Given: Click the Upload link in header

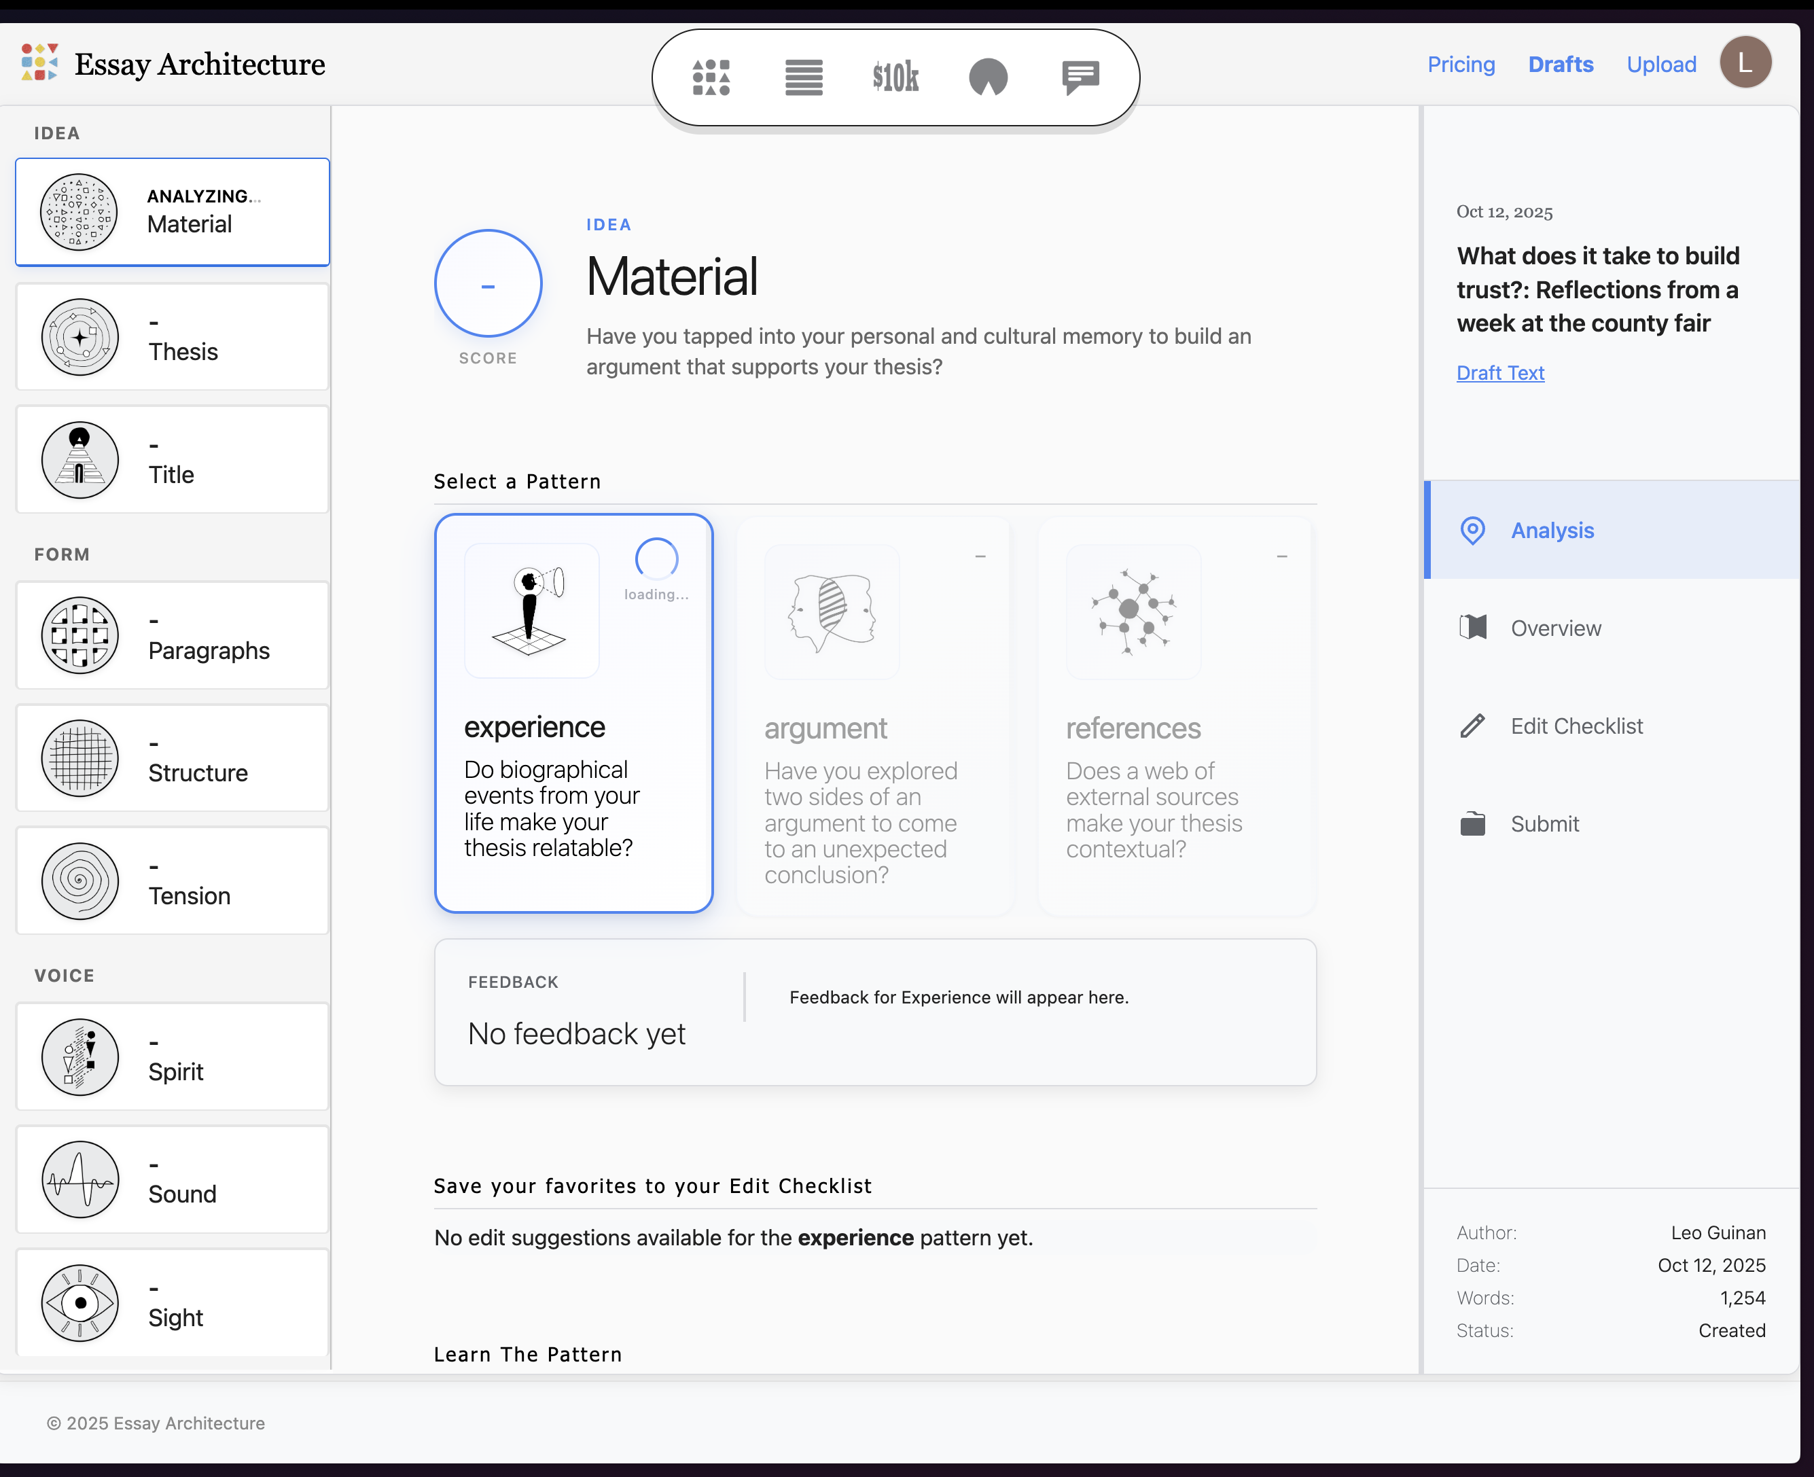Looking at the screenshot, I should [1661, 65].
